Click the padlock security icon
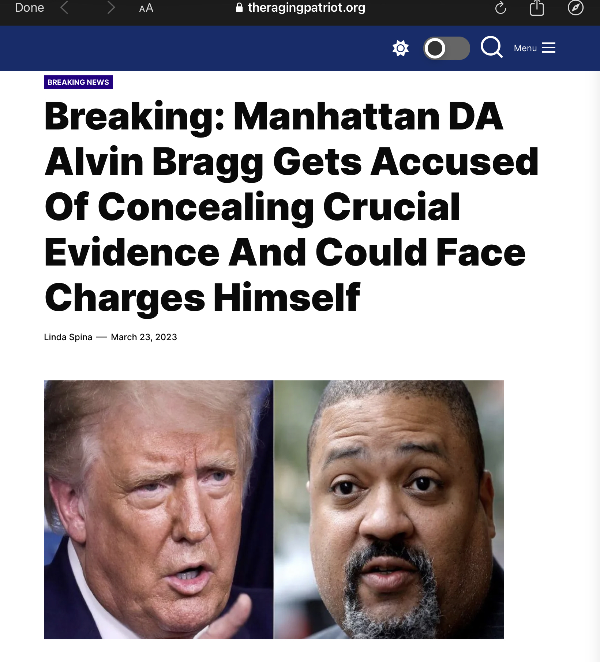This screenshot has height=662, width=600. tap(239, 8)
